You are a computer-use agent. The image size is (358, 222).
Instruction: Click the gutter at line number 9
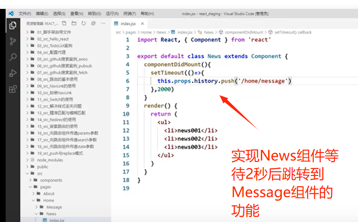(x=128, y=106)
